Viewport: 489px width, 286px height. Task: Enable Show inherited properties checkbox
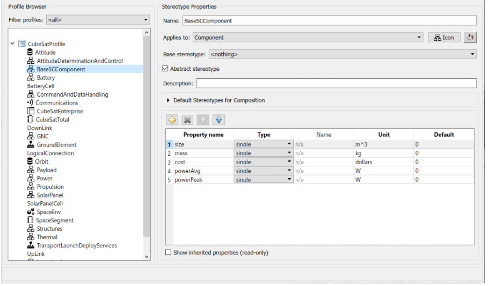click(x=169, y=253)
